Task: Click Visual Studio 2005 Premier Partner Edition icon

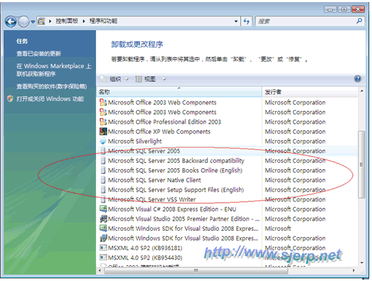Action: tap(103, 218)
